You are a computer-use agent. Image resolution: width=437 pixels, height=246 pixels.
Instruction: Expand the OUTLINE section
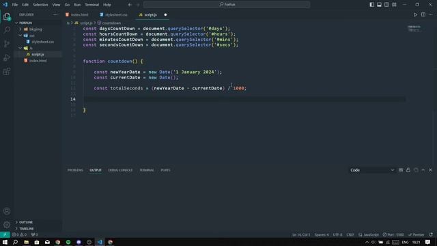click(x=26, y=222)
